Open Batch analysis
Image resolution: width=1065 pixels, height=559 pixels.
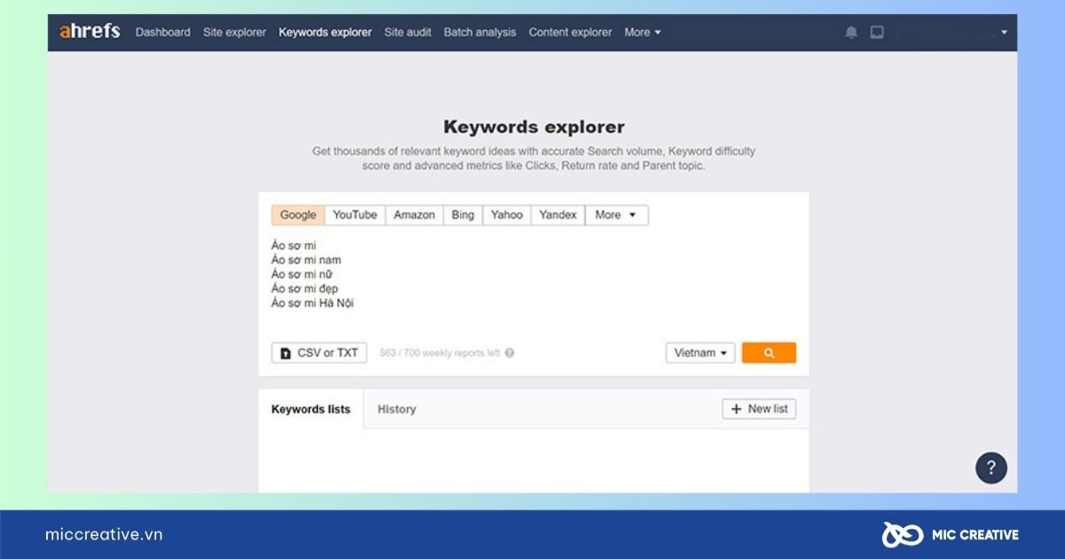[x=479, y=32]
